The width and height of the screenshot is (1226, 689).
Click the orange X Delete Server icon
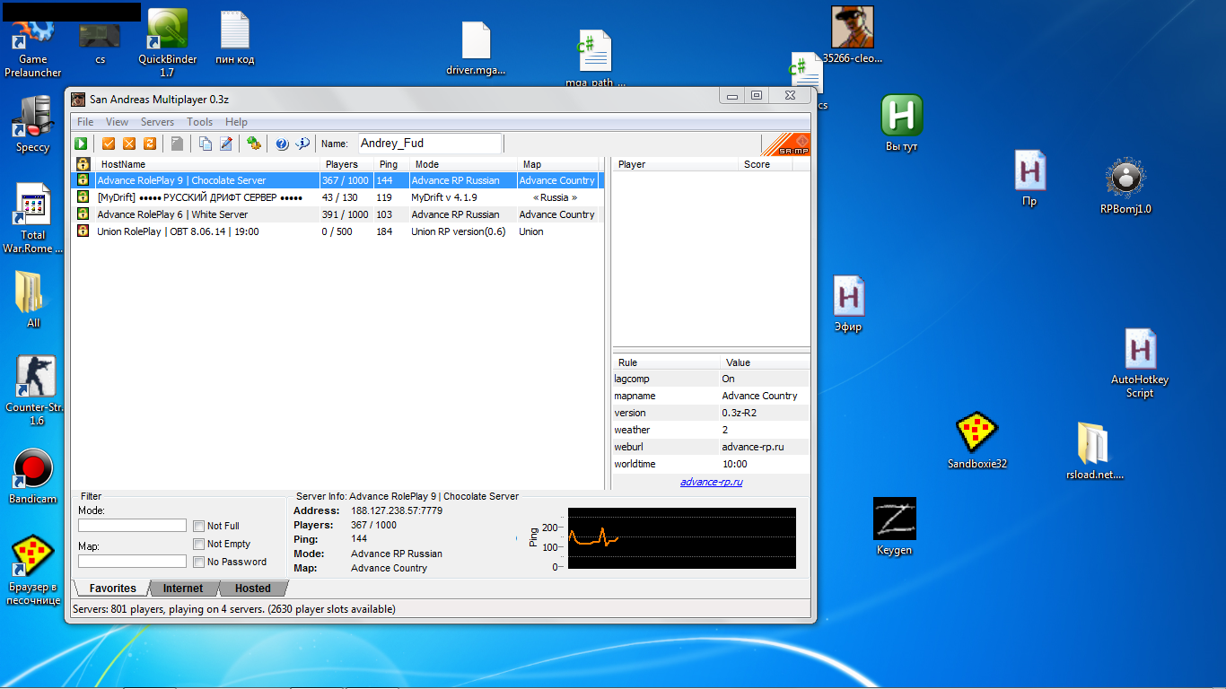tap(129, 144)
